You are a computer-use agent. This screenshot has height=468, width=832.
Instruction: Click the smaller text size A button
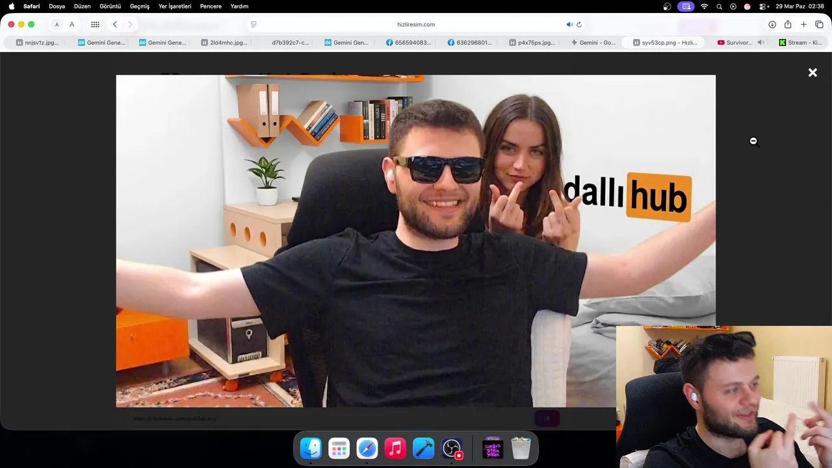(x=57, y=25)
